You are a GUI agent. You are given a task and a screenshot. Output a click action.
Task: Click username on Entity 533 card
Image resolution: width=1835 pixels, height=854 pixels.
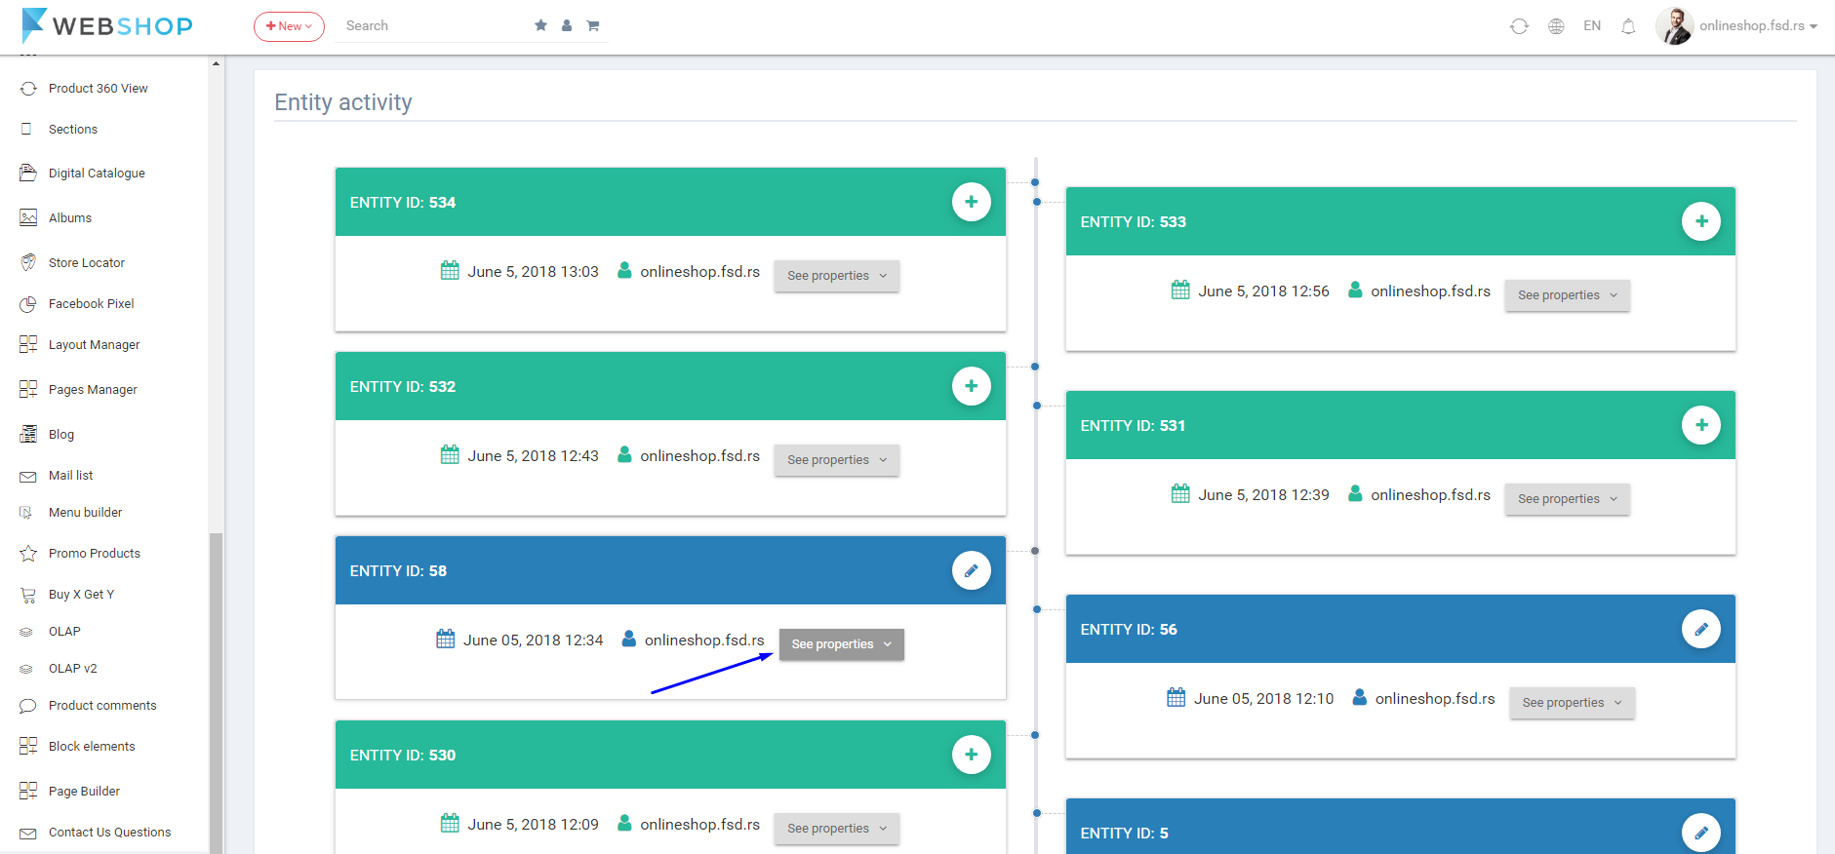point(1430,291)
